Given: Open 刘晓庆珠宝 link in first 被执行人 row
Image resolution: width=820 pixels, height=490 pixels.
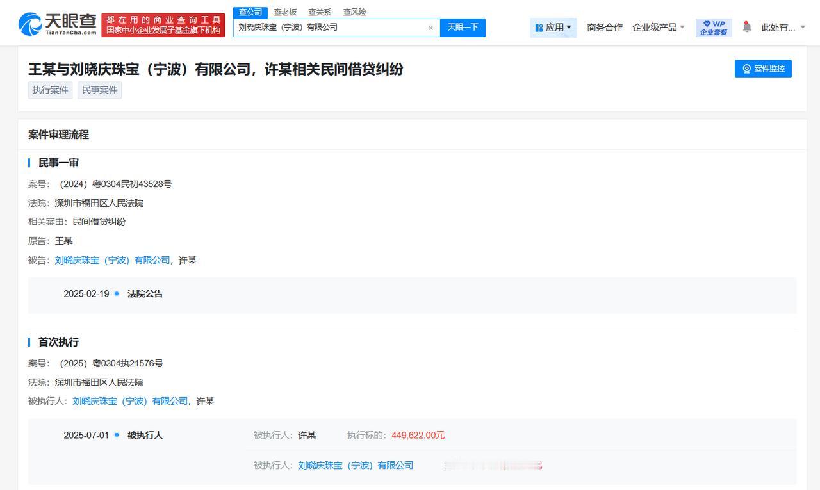Looking at the screenshot, I should pyautogui.click(x=130, y=401).
